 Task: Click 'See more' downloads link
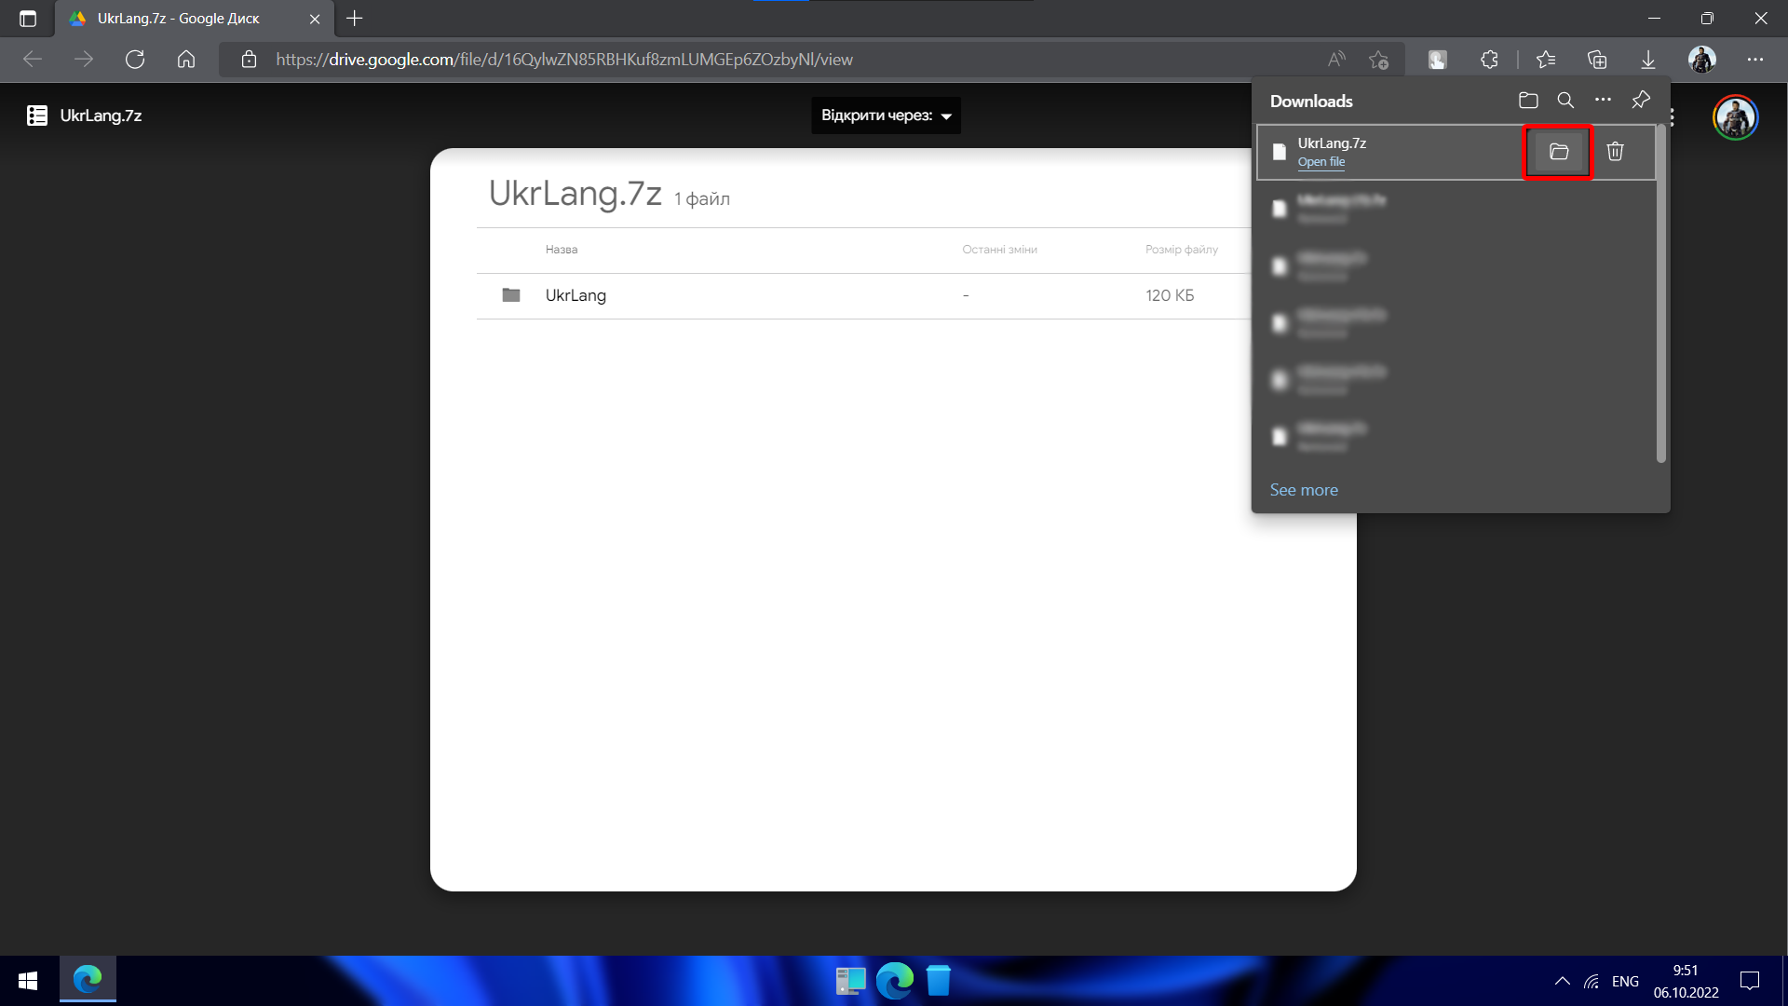click(1303, 490)
